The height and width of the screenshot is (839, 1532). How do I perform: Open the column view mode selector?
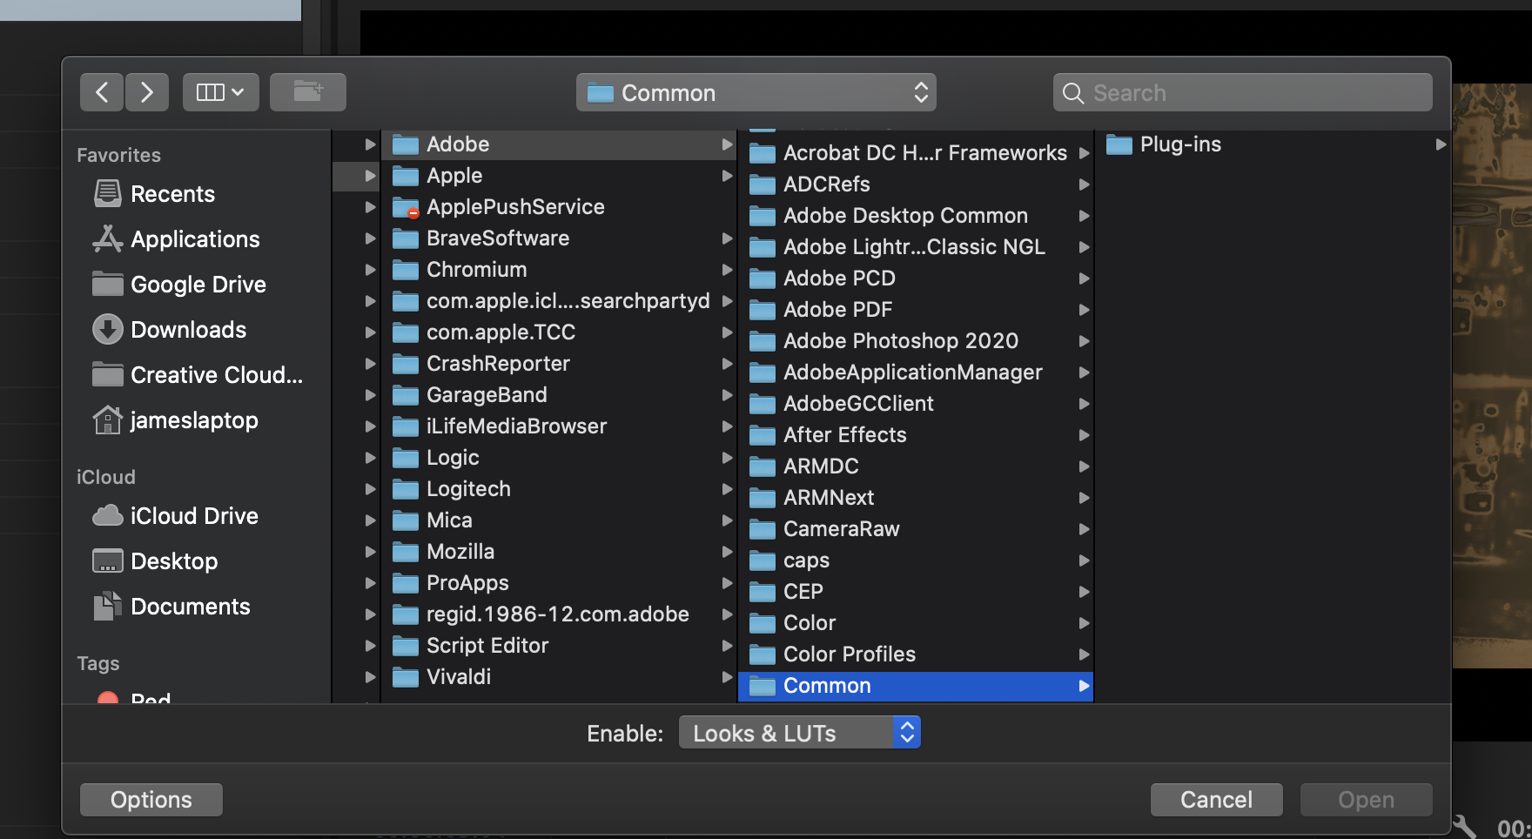[x=220, y=92]
